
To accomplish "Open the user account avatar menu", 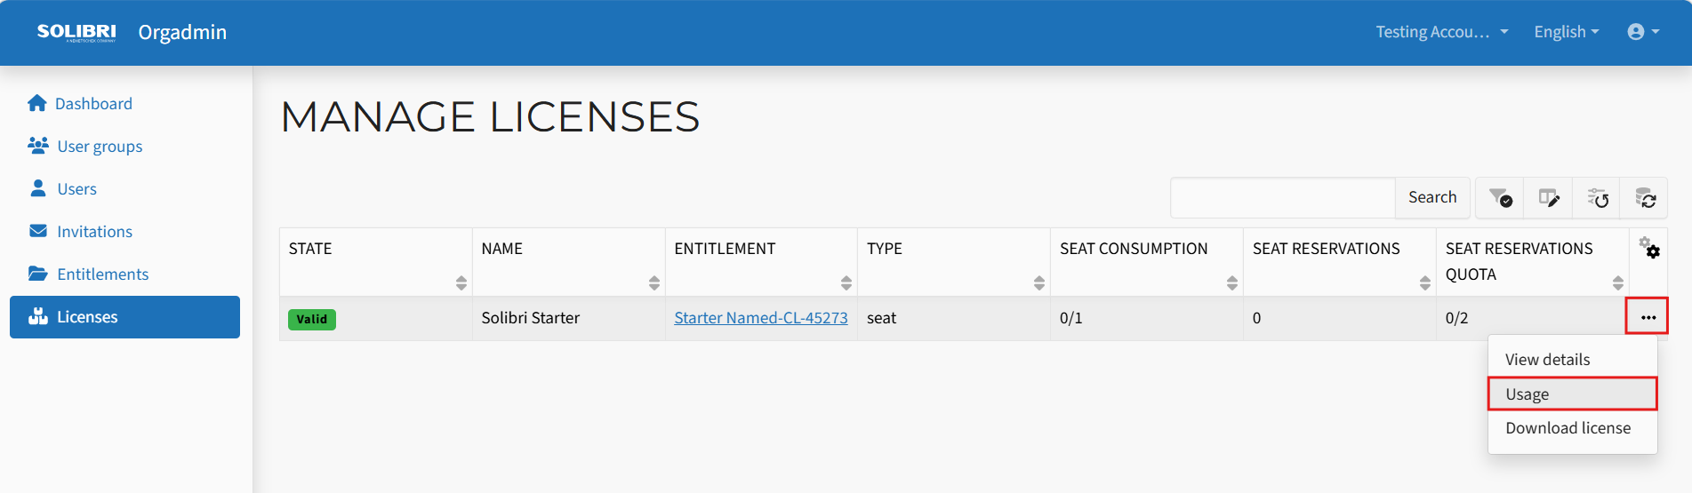I will [x=1643, y=32].
